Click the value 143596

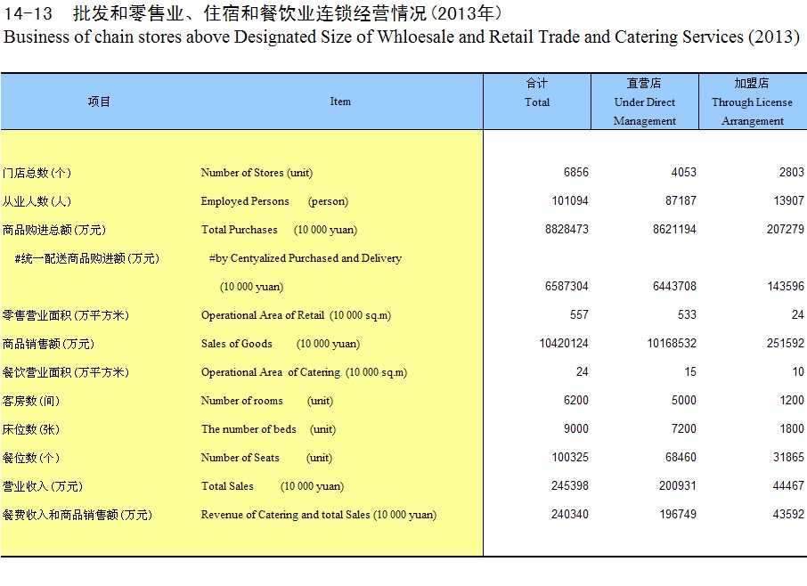(785, 286)
